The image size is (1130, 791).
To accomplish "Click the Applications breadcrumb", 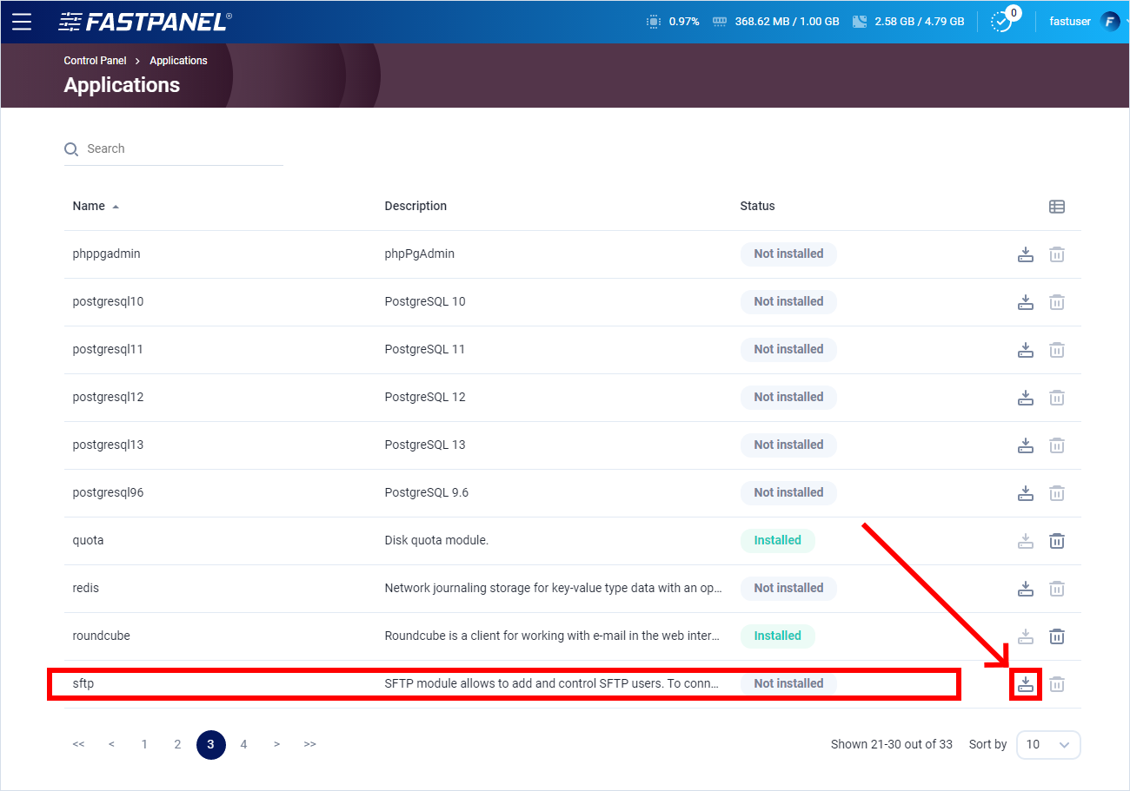I will point(178,61).
